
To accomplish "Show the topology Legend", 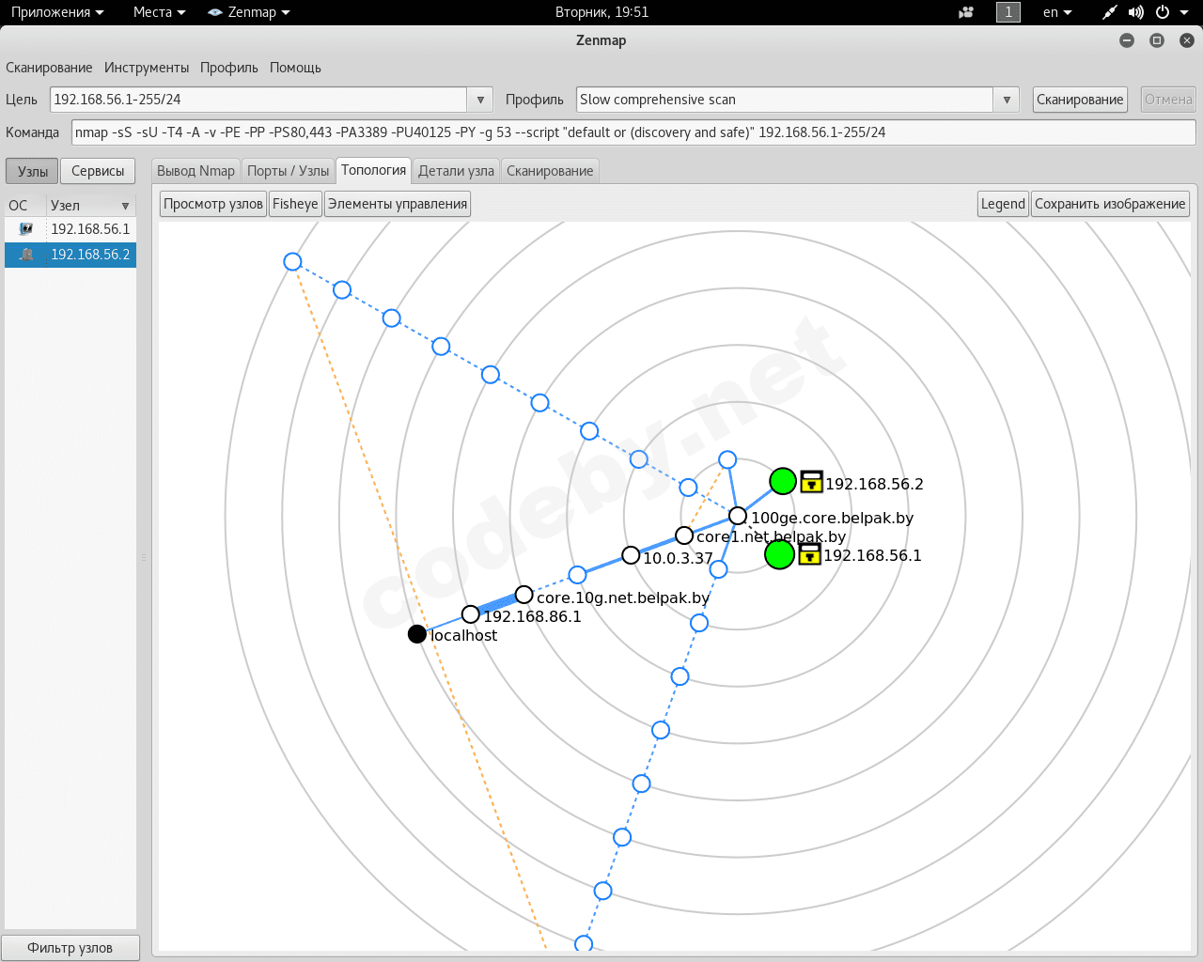I will pyautogui.click(x=1003, y=204).
